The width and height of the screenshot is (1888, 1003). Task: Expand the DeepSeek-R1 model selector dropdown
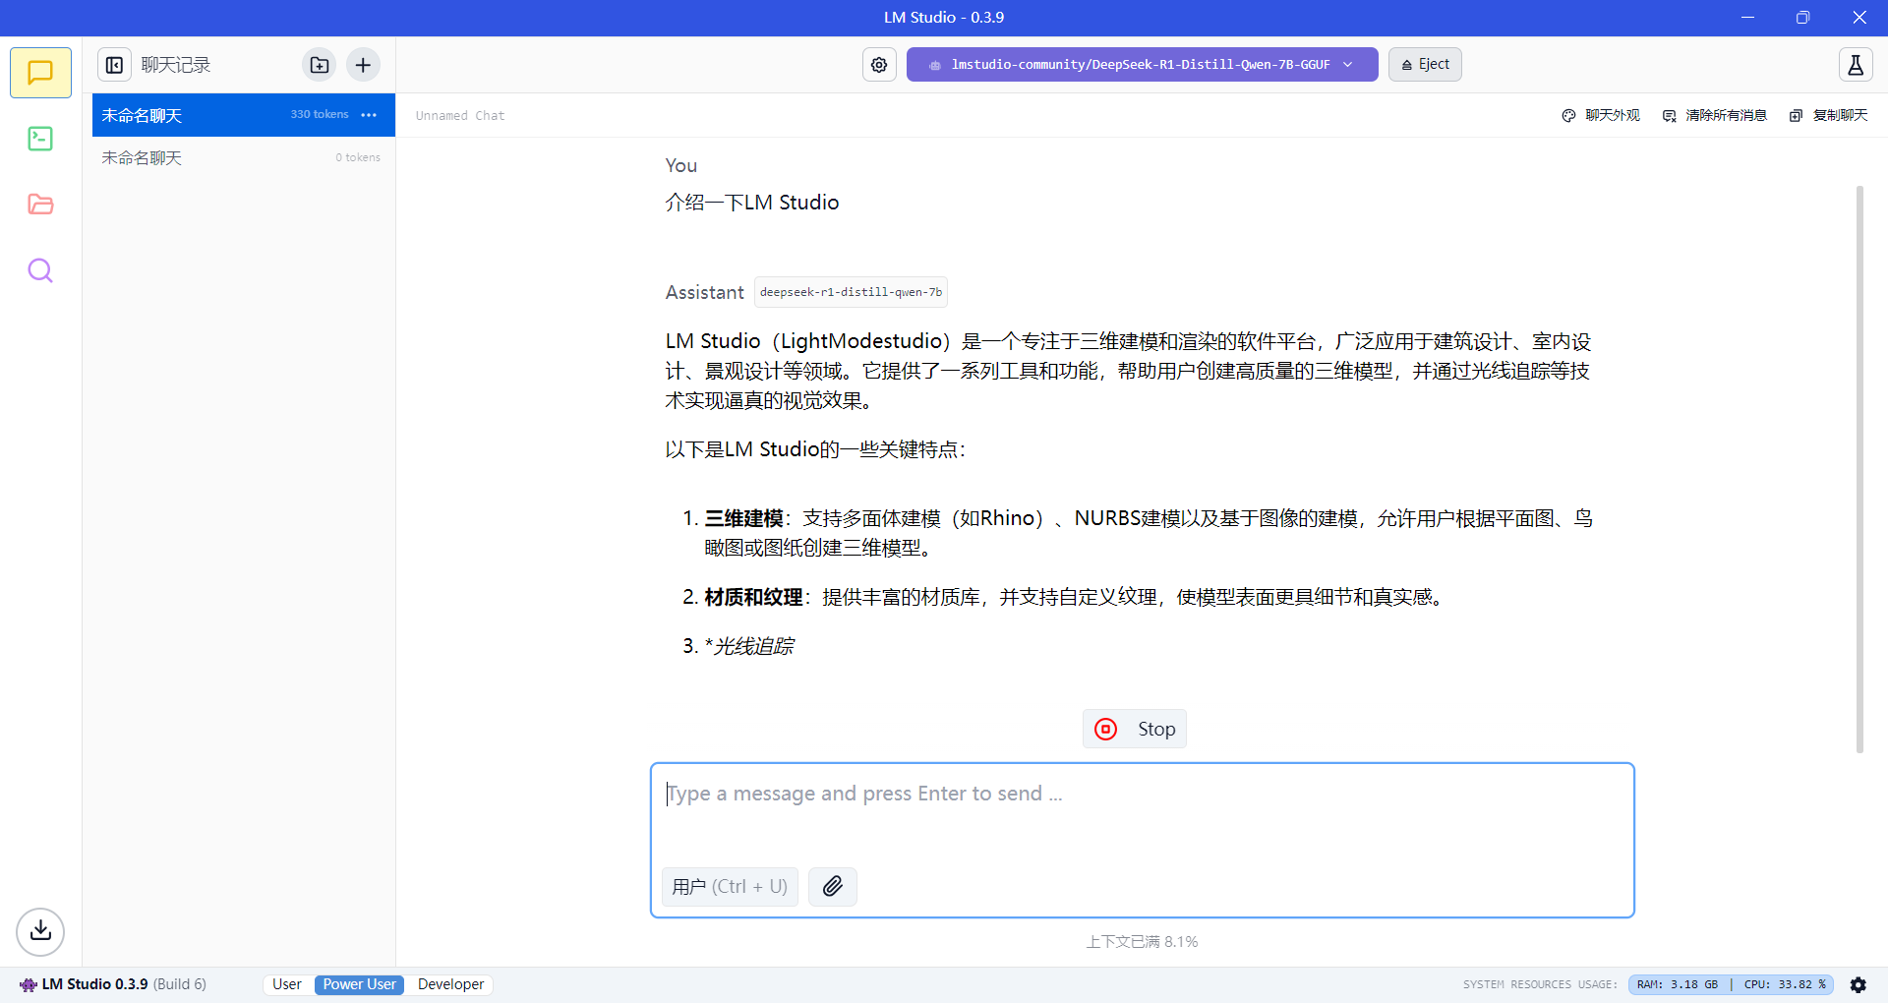(x=1141, y=65)
